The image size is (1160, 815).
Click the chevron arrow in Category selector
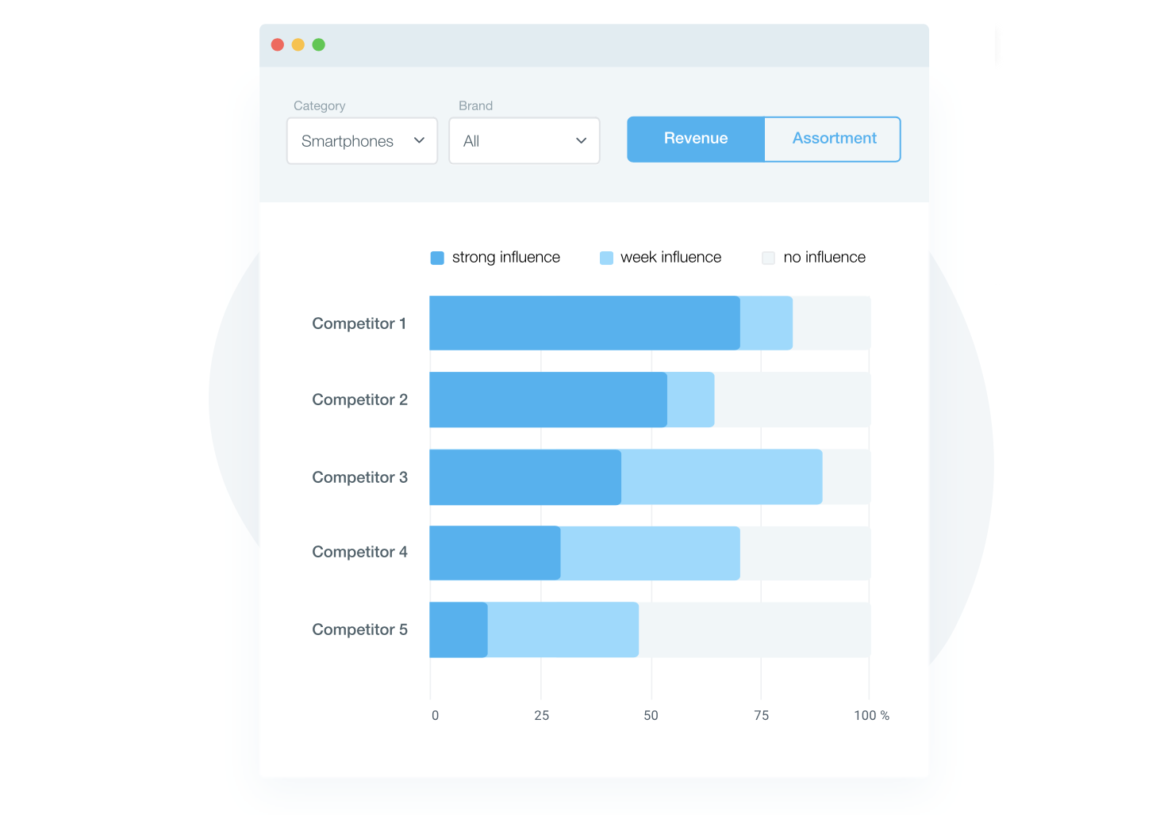point(420,140)
